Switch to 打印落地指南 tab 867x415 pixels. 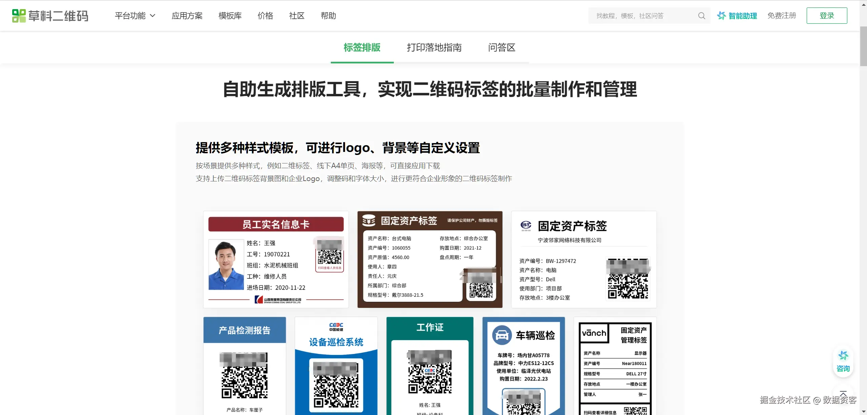coord(434,47)
